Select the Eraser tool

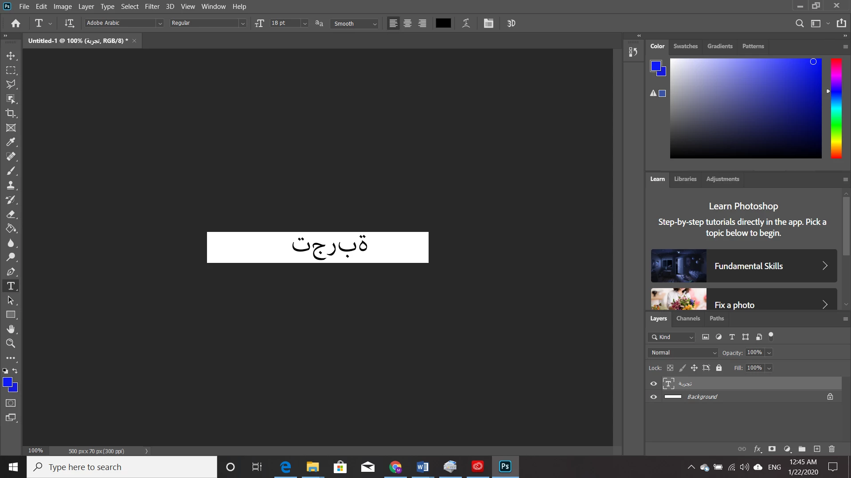(11, 214)
